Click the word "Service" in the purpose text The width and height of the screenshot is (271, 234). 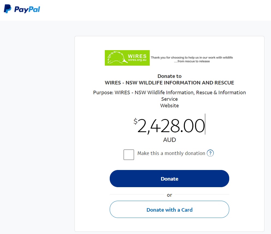pos(169,99)
